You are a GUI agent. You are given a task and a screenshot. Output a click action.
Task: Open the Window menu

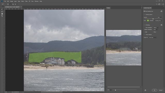click(37, 1)
